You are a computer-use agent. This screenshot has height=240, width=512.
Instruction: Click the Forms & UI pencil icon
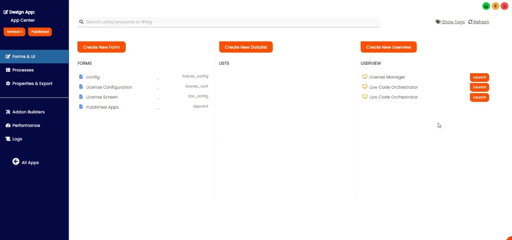click(8, 56)
